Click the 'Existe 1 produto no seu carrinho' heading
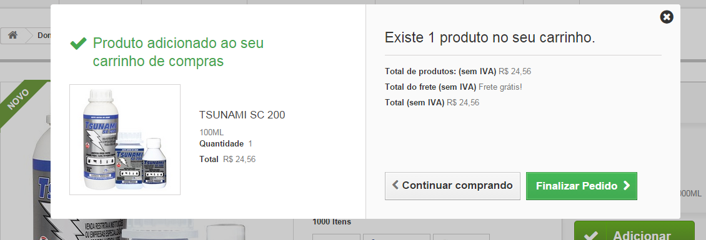The image size is (706, 240). [x=490, y=38]
